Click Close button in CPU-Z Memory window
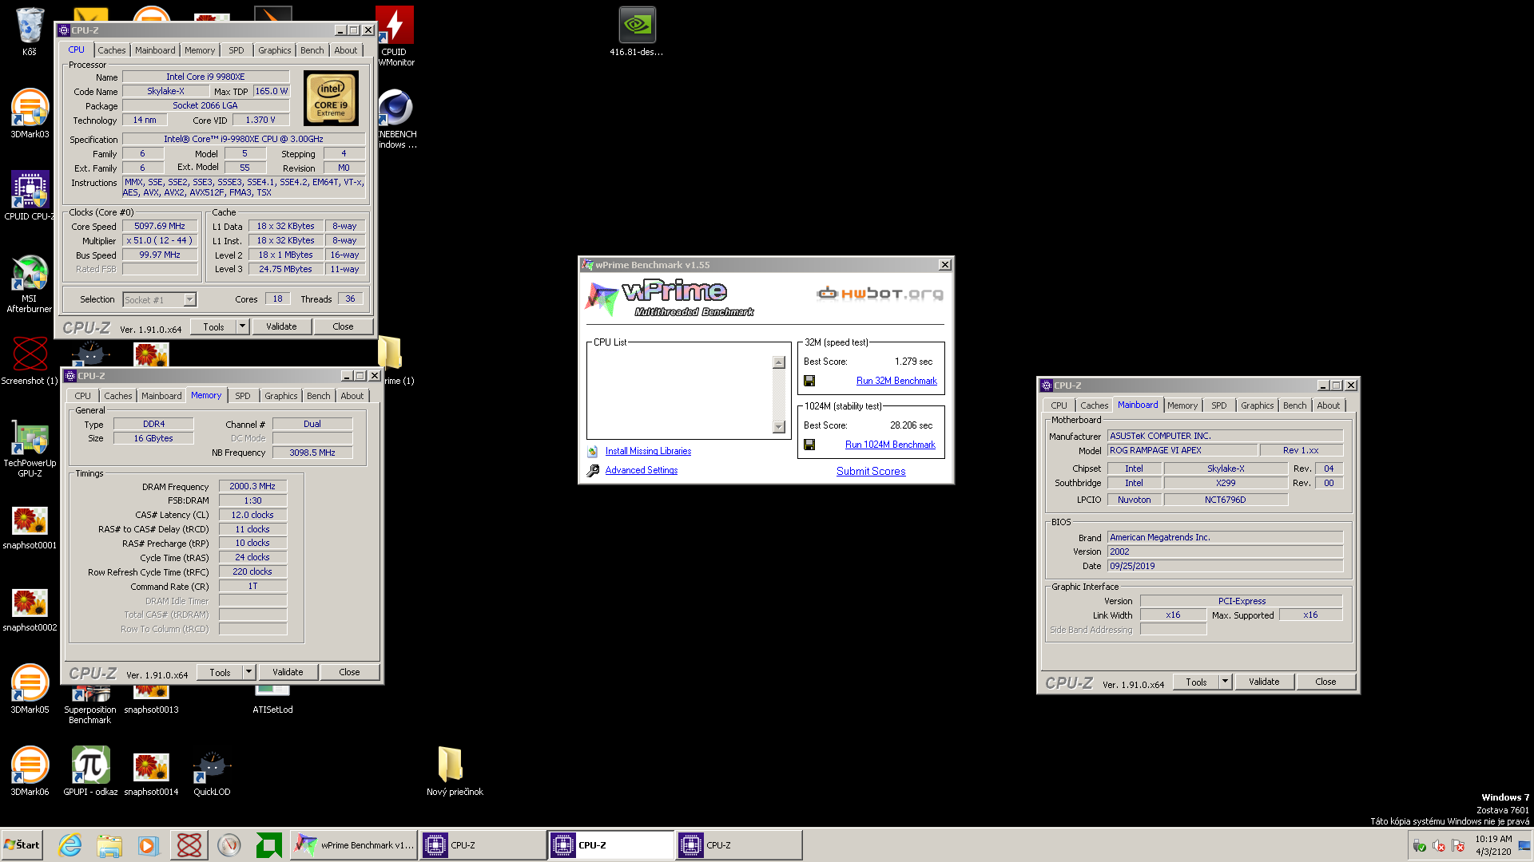The width and height of the screenshot is (1534, 862). pos(349,672)
